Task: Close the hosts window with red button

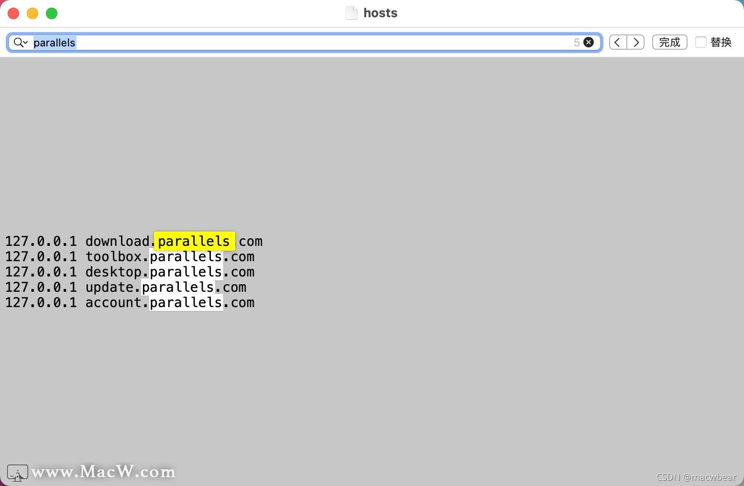Action: pyautogui.click(x=13, y=13)
